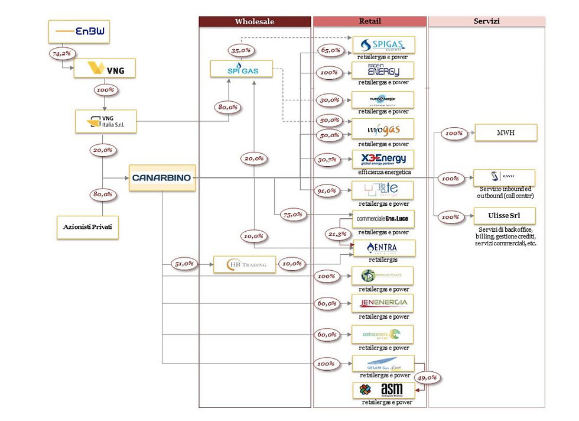Select the 35,0% badge above SPI GAS
This screenshot has height=421, width=579.
(241, 50)
